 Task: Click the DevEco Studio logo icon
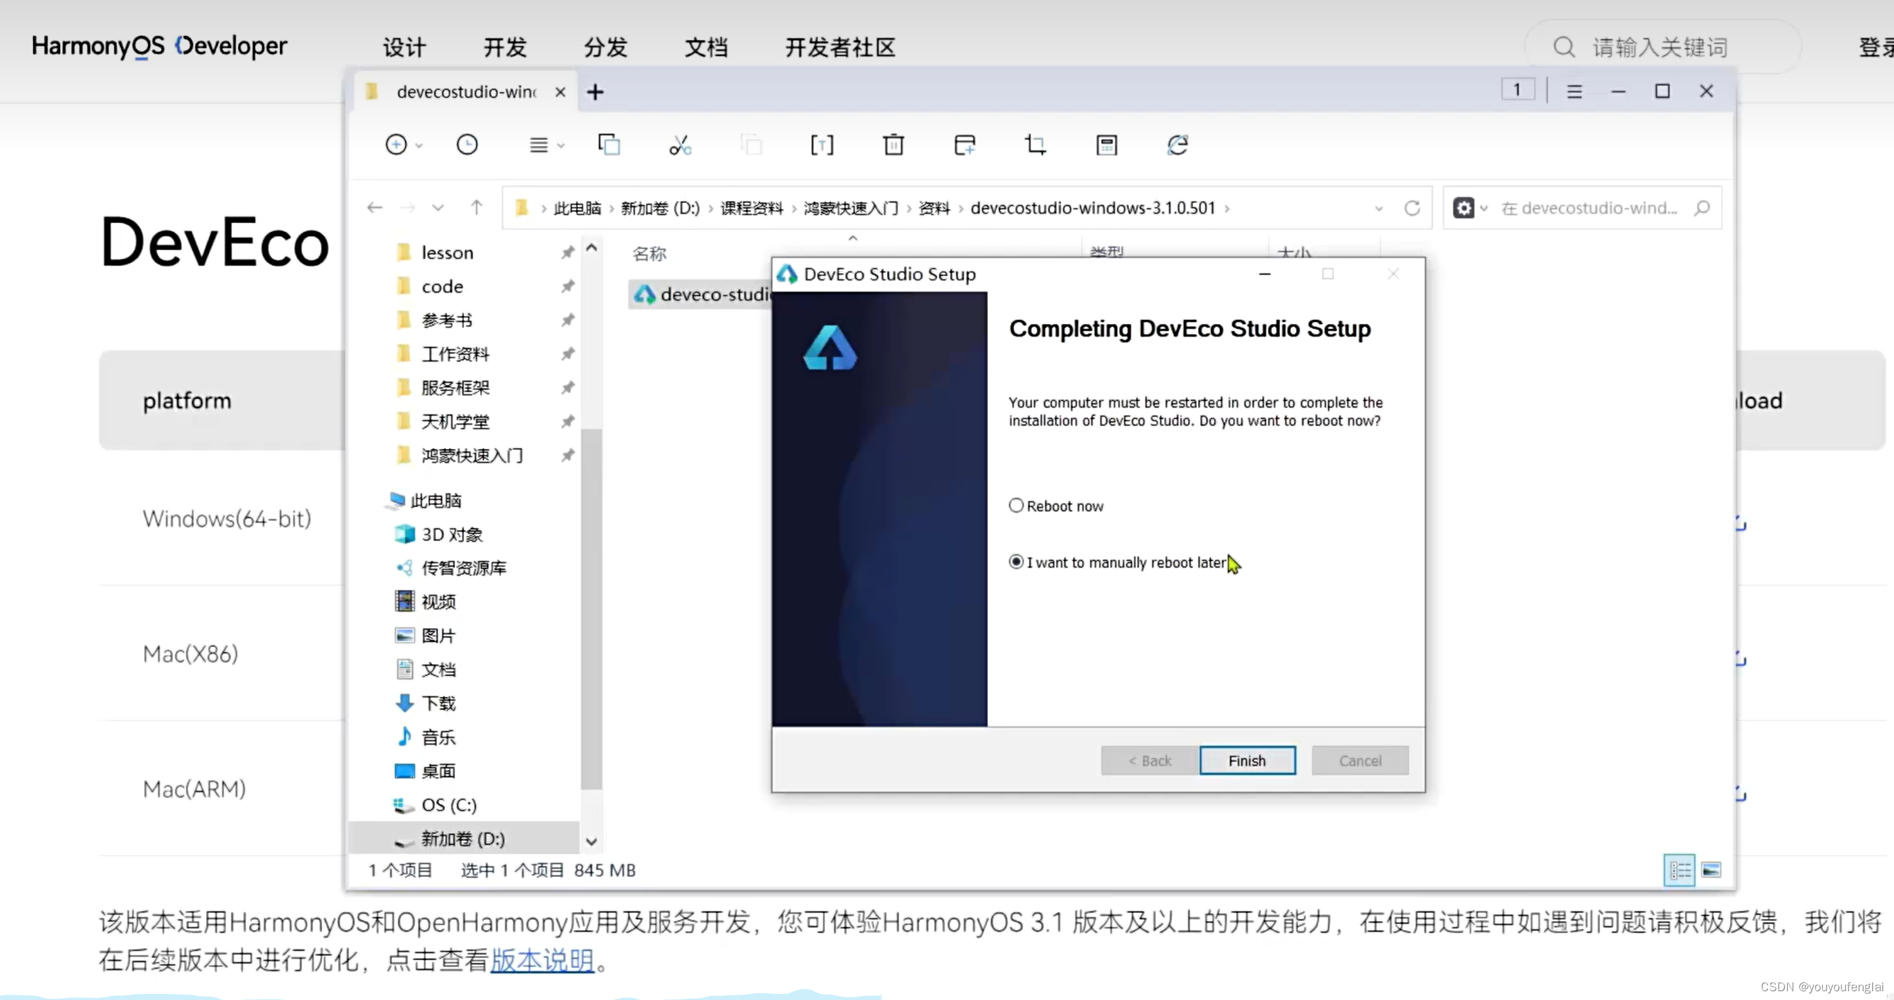tap(830, 350)
